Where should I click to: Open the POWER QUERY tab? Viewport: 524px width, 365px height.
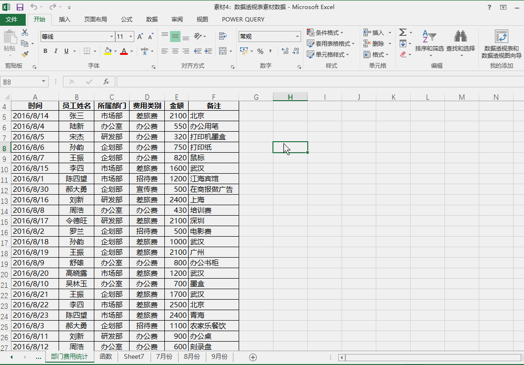pos(243,20)
